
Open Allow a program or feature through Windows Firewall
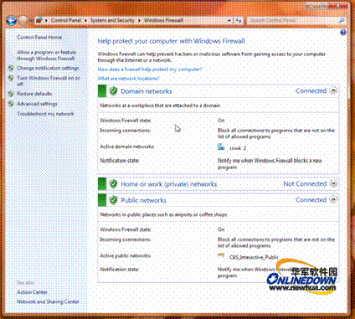46,55
